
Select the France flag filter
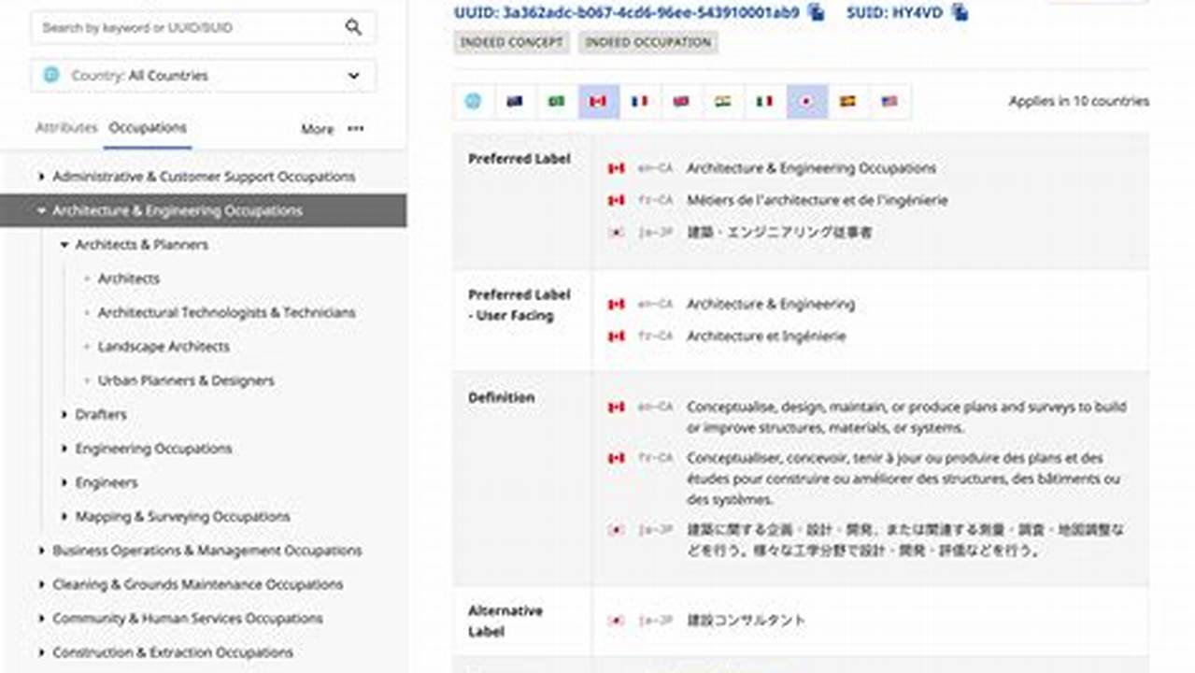pyautogui.click(x=641, y=101)
